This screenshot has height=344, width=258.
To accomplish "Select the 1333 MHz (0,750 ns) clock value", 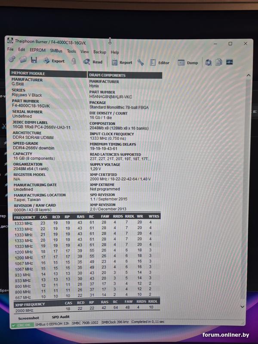I will click(108, 138).
